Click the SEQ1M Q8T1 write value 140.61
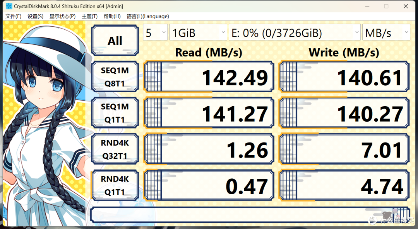This screenshot has width=418, height=229. pyautogui.click(x=344, y=76)
